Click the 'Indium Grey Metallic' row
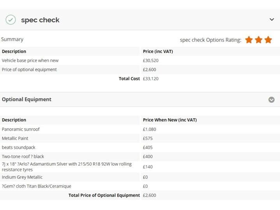The image size is (280, 210). click(140, 177)
